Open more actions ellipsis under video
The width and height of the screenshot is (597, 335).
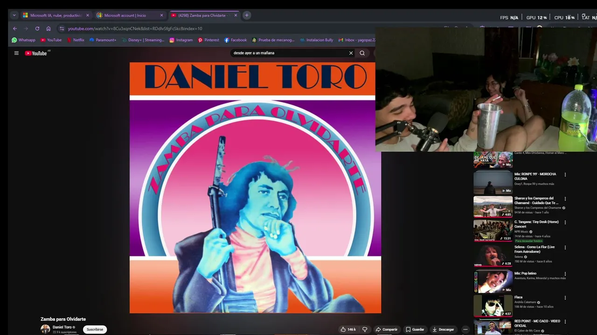[465, 329]
